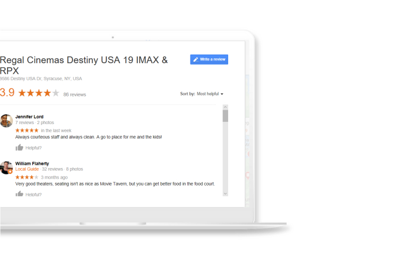The image size is (398, 265).
Task: Click the Write a review button
Action: tap(209, 59)
